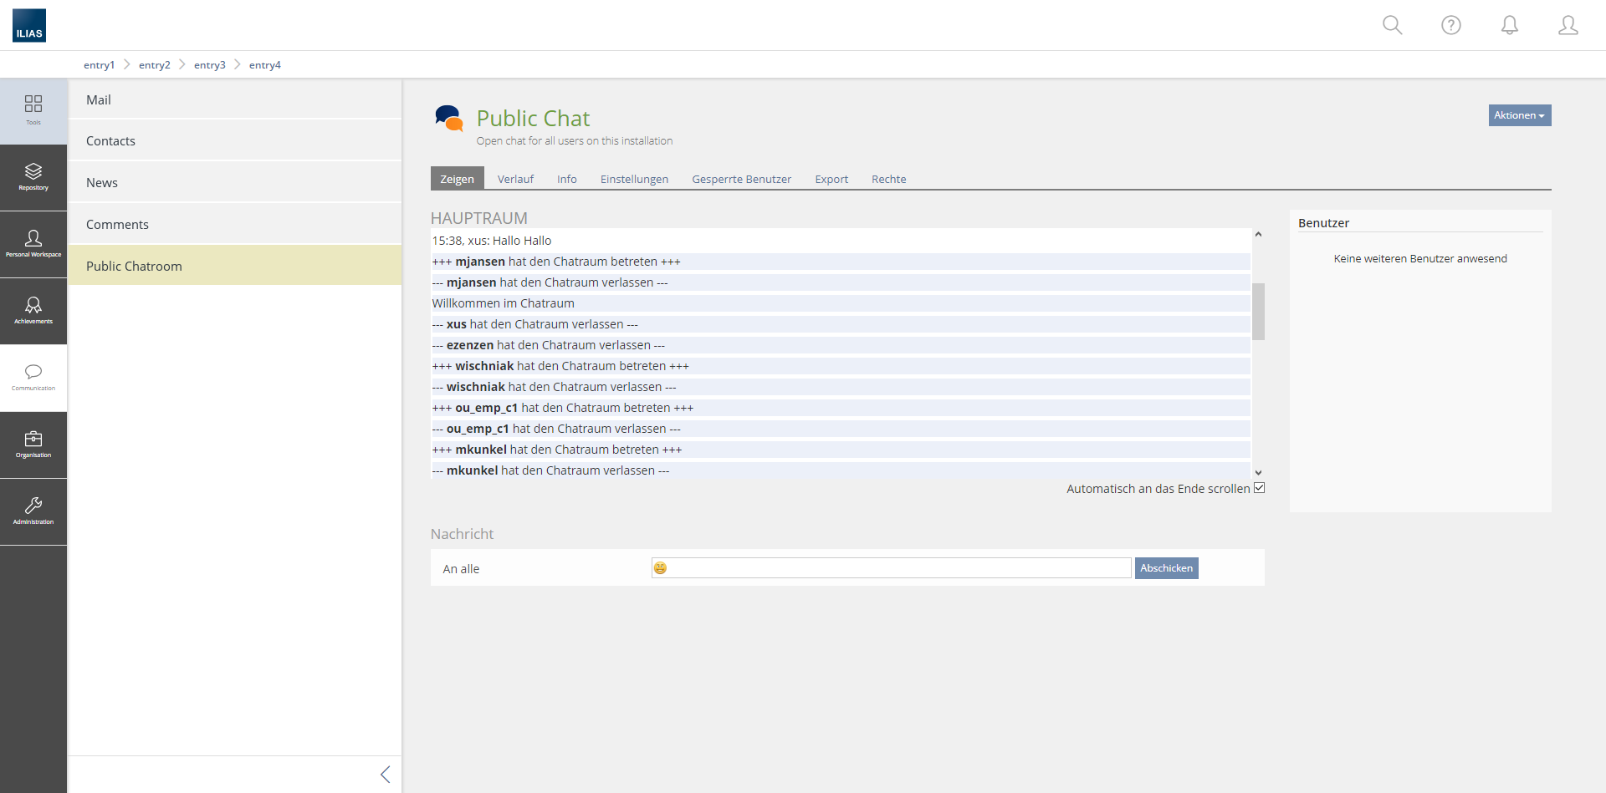Open the Gesperrte Benutzer tab

tap(741, 179)
